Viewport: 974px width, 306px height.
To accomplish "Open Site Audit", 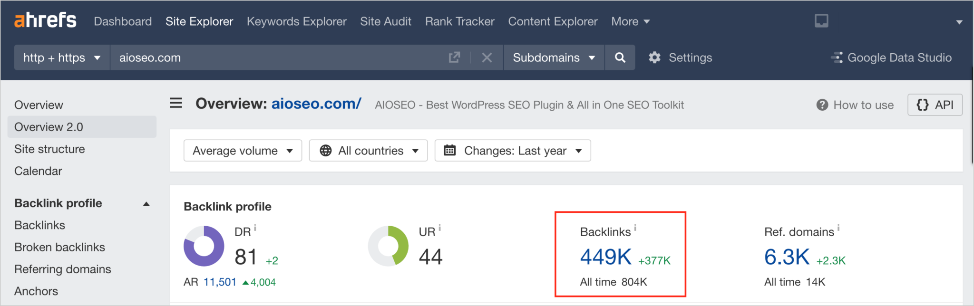I will coord(386,21).
